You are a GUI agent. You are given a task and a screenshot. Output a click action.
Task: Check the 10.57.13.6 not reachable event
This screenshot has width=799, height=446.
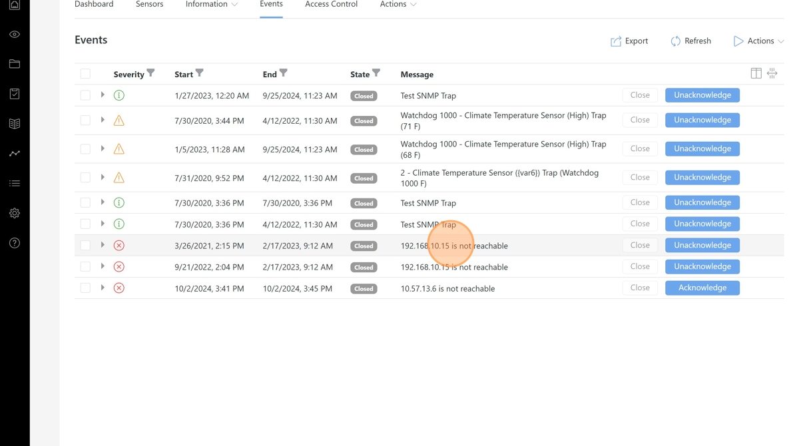click(x=85, y=288)
